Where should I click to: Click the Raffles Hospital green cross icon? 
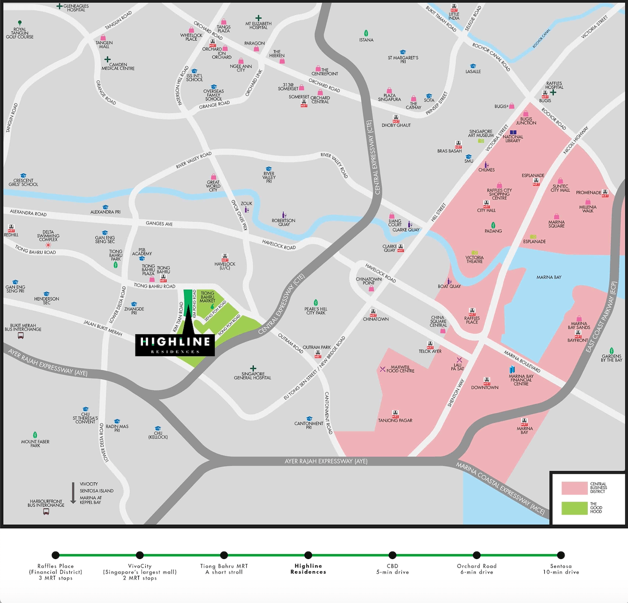point(553,93)
